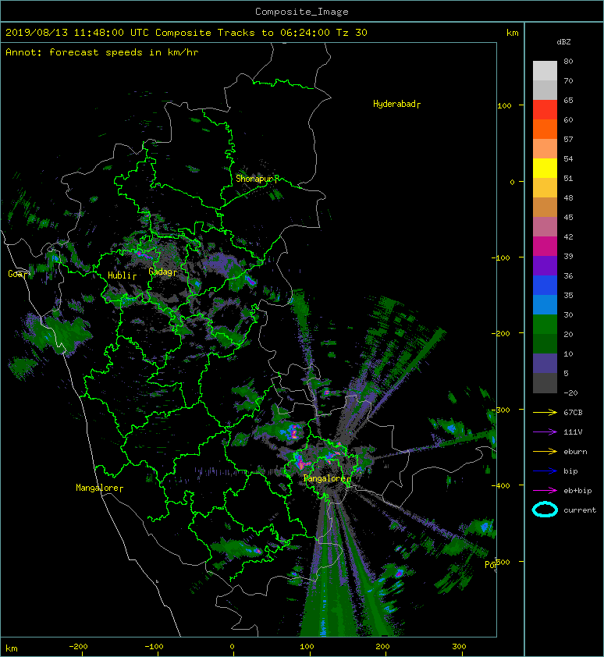Click the dark gray -20–5 dBZ swatch
604x657 pixels.
coord(545,382)
